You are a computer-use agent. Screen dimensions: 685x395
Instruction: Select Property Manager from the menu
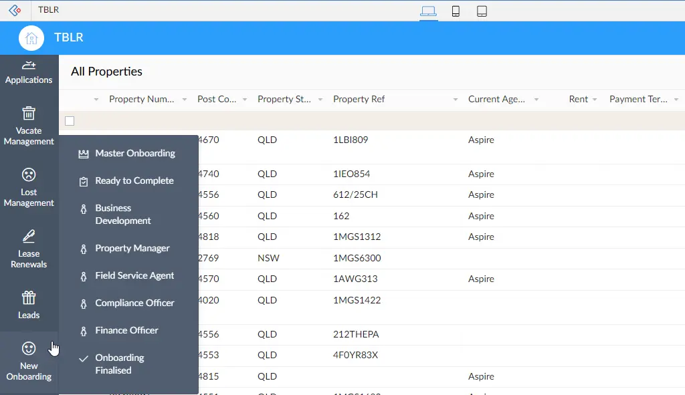pos(134,248)
